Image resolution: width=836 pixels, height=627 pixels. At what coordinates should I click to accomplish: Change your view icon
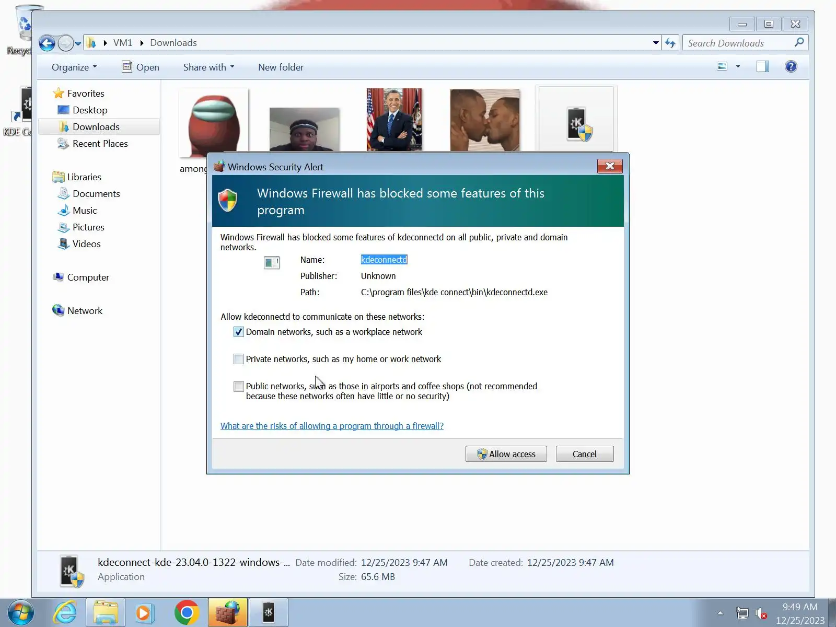point(722,67)
